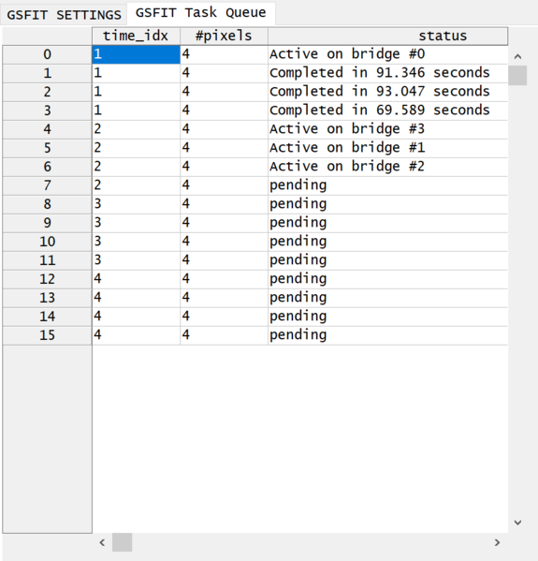Click the #pixels cell in row 14
This screenshot has height=561, width=538.
[225, 317]
